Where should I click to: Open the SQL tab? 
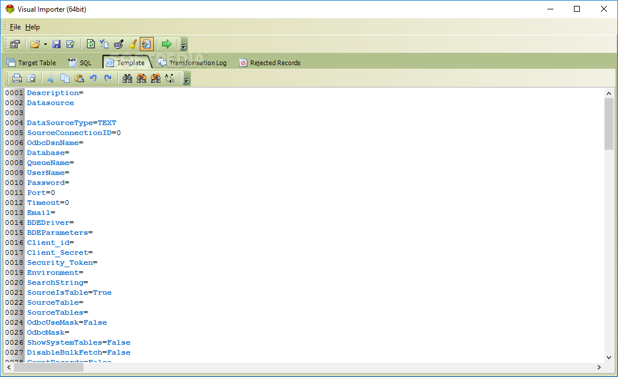point(80,63)
